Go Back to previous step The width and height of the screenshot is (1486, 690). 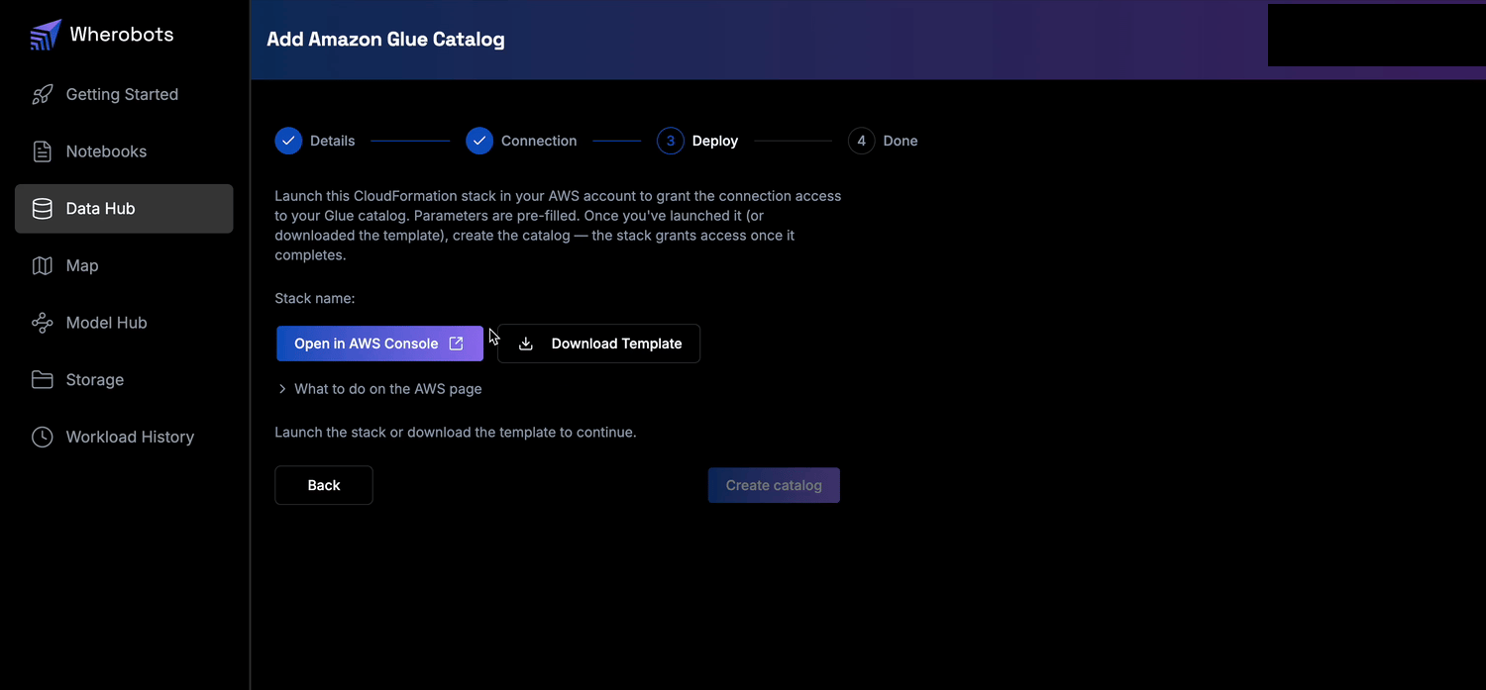(x=324, y=485)
